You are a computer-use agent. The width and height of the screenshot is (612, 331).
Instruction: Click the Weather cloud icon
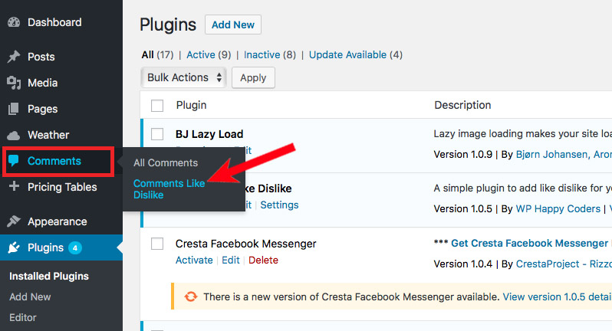pyautogui.click(x=14, y=136)
